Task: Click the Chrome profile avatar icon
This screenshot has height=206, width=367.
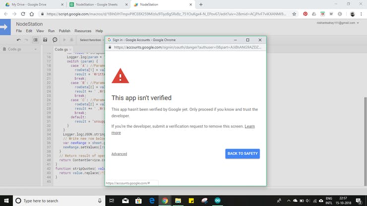Action: click(352, 14)
